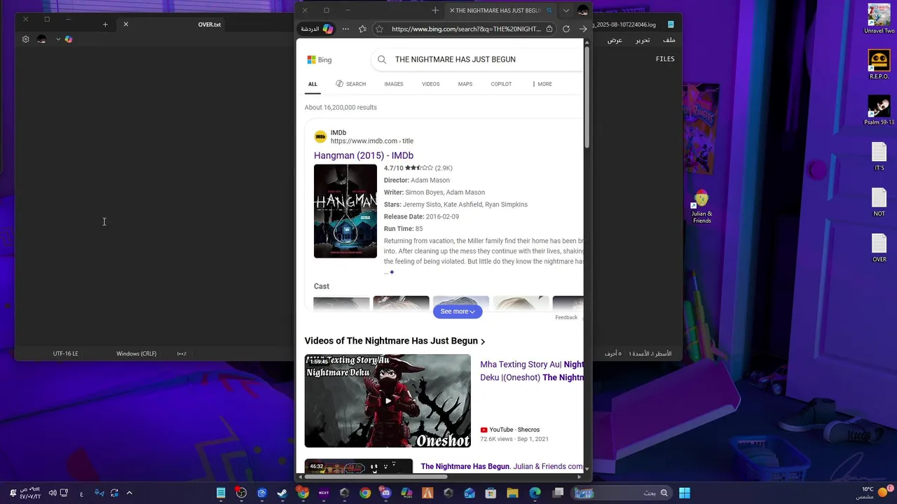Click the taskbar search box

point(622,493)
